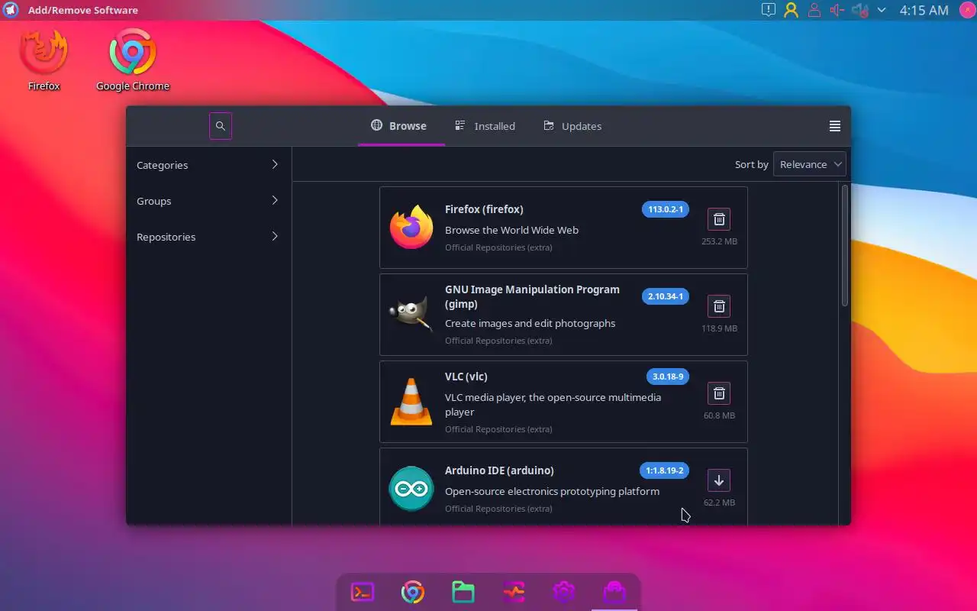Expand hidden tray icons chevron
The width and height of the screenshot is (977, 611).
882,10
